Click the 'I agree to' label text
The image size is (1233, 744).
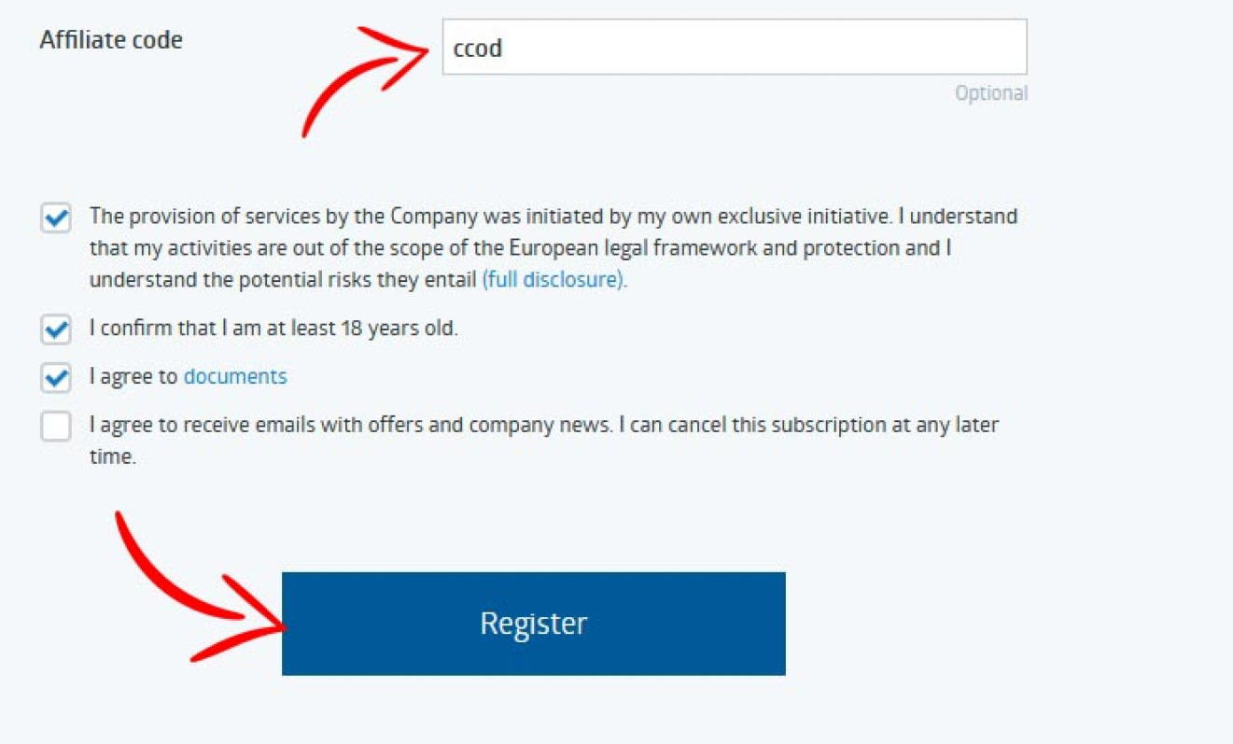(x=133, y=376)
